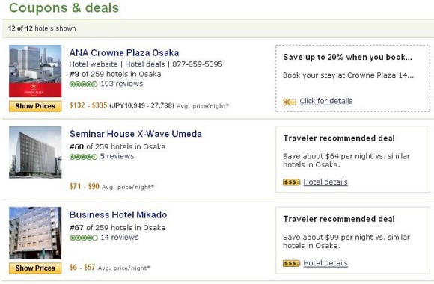Viewport: 434px width, 284px height.
Task: Click the Seminar House X-Wave thumbnail photo
Action: click(x=35, y=152)
